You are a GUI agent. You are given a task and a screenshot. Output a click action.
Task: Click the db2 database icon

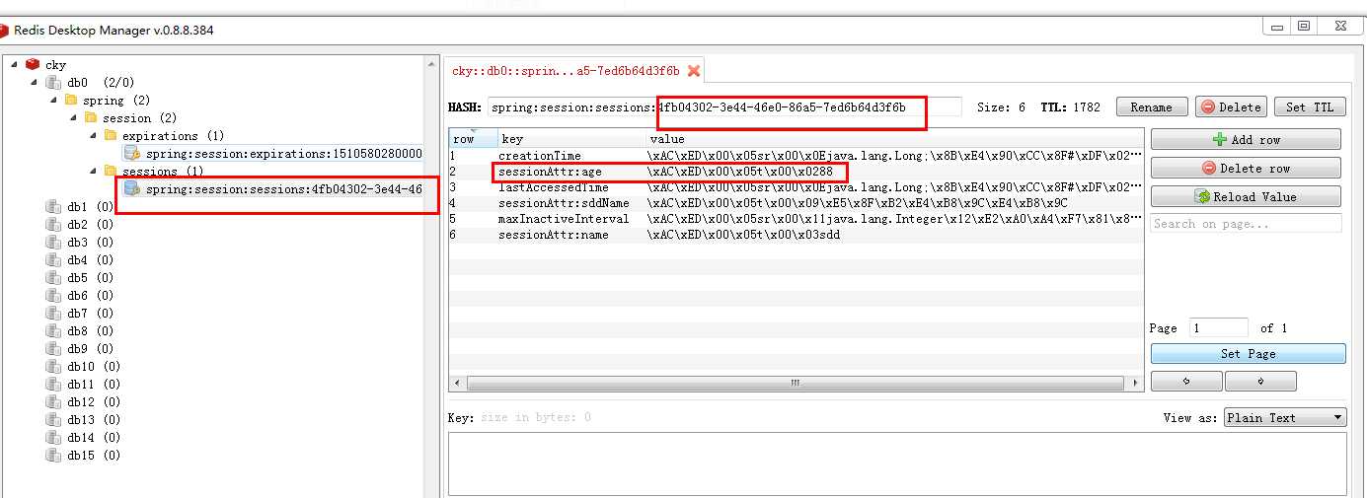pyautogui.click(x=53, y=225)
